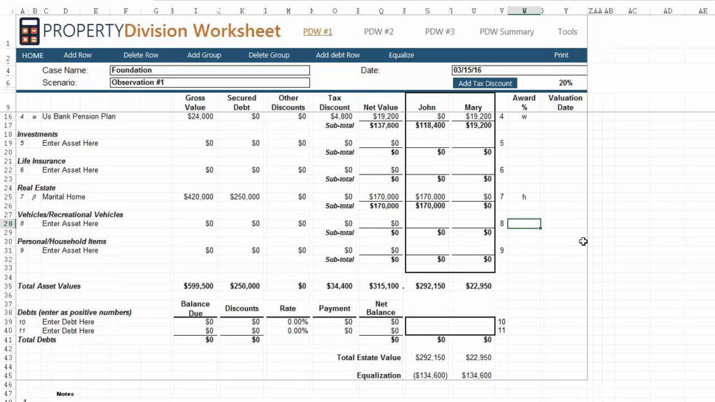Viewport: 715px width, 402px height.
Task: Select row header 35
Action: [8, 286]
